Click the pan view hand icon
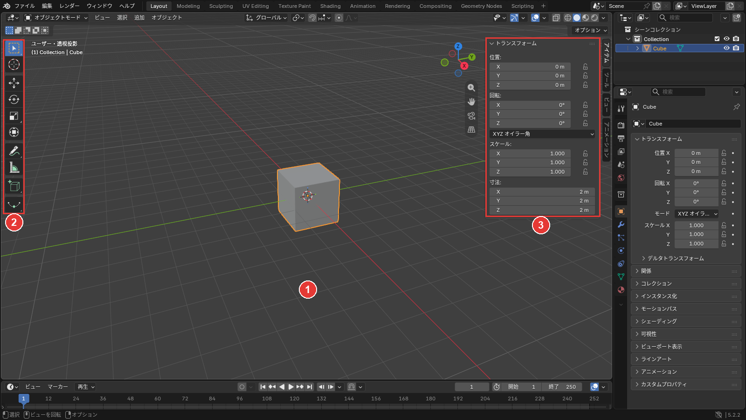746x420 pixels. click(471, 102)
